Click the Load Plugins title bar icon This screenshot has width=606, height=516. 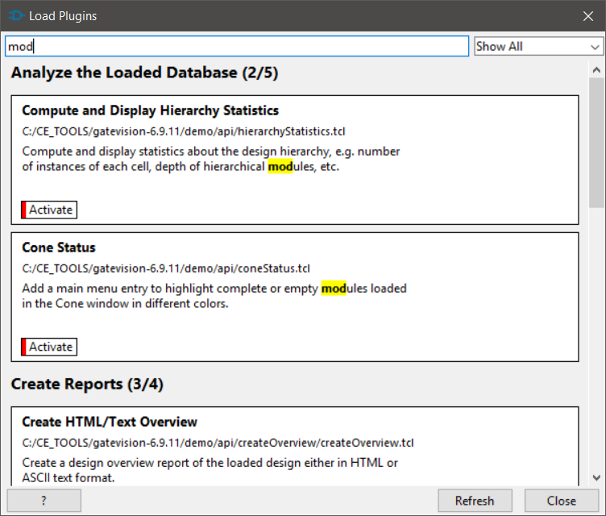pyautogui.click(x=15, y=15)
